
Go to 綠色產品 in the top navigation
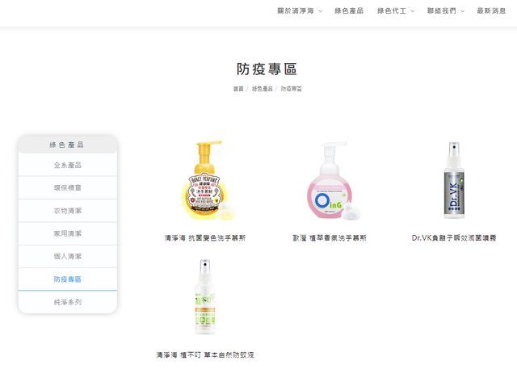(349, 10)
